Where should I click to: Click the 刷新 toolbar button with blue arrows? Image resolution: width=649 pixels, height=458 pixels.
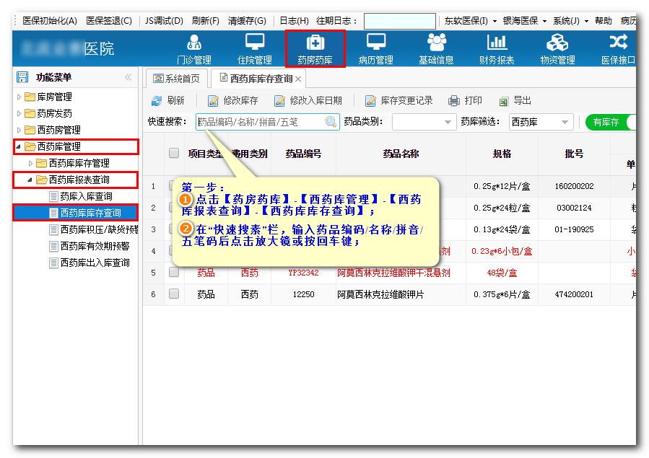(167, 100)
